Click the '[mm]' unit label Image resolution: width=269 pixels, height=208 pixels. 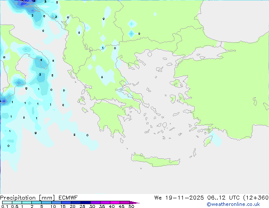pyautogui.click(x=47, y=198)
